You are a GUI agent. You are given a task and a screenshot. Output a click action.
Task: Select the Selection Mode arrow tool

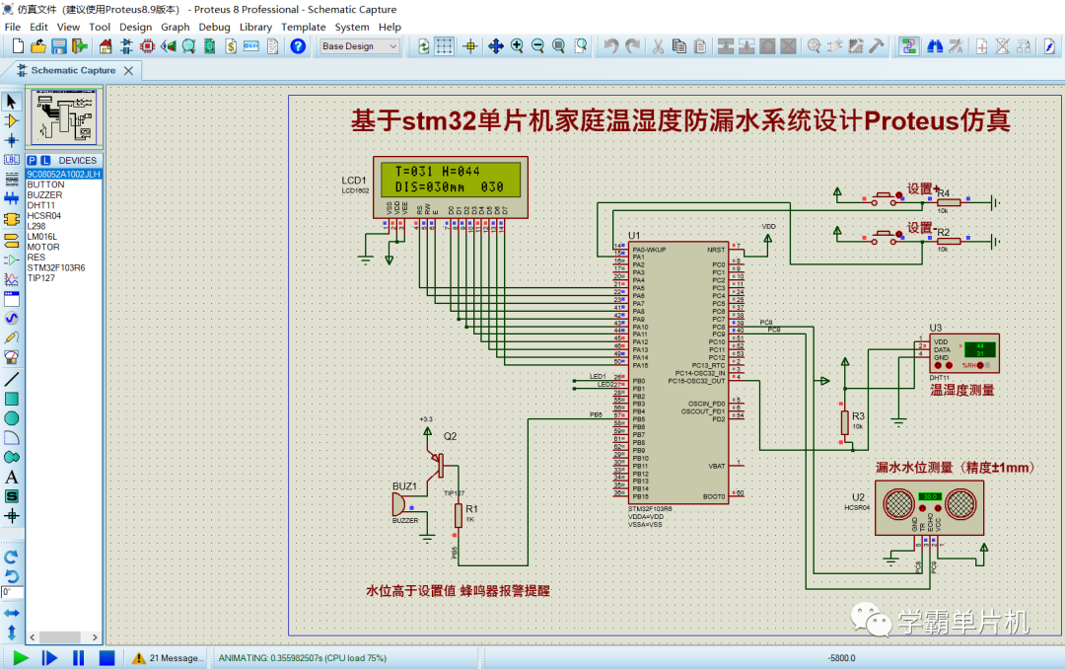pyautogui.click(x=11, y=100)
